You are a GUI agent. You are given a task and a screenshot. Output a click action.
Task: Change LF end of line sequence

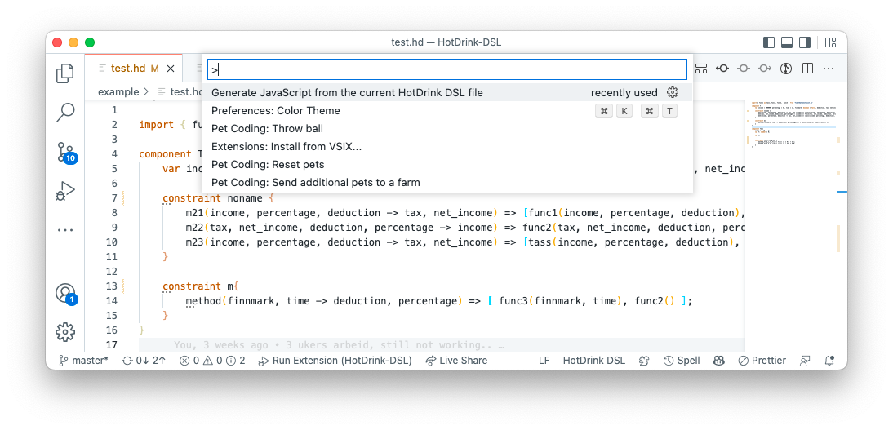[544, 361]
